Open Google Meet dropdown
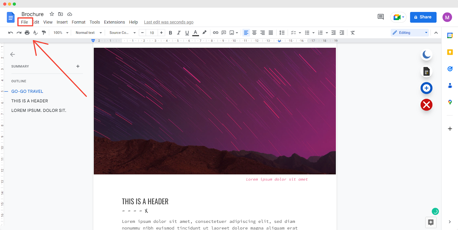458x230 pixels. (403, 17)
